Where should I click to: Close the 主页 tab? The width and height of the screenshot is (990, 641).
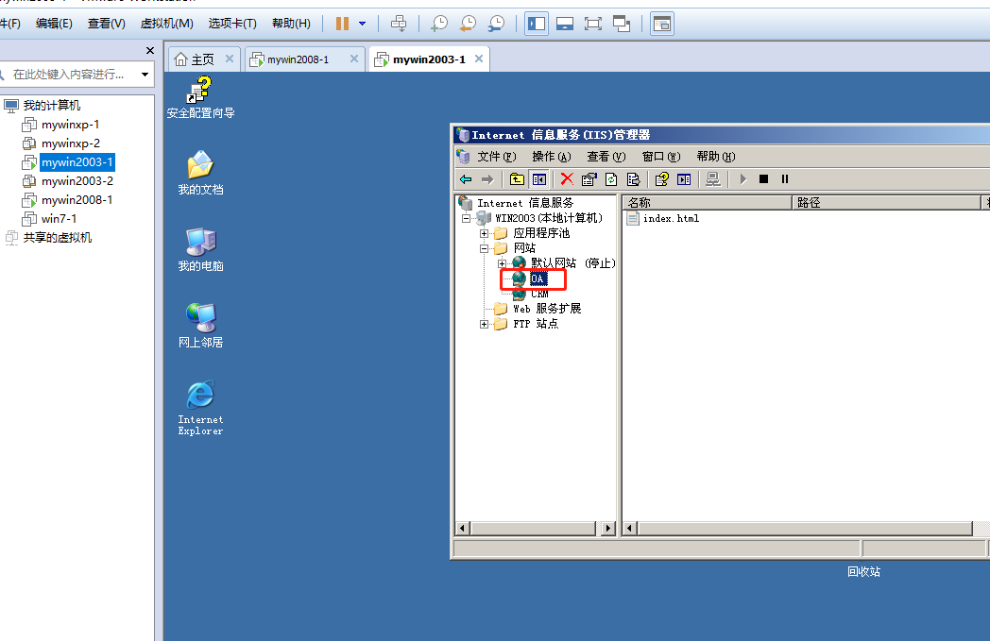click(x=230, y=59)
